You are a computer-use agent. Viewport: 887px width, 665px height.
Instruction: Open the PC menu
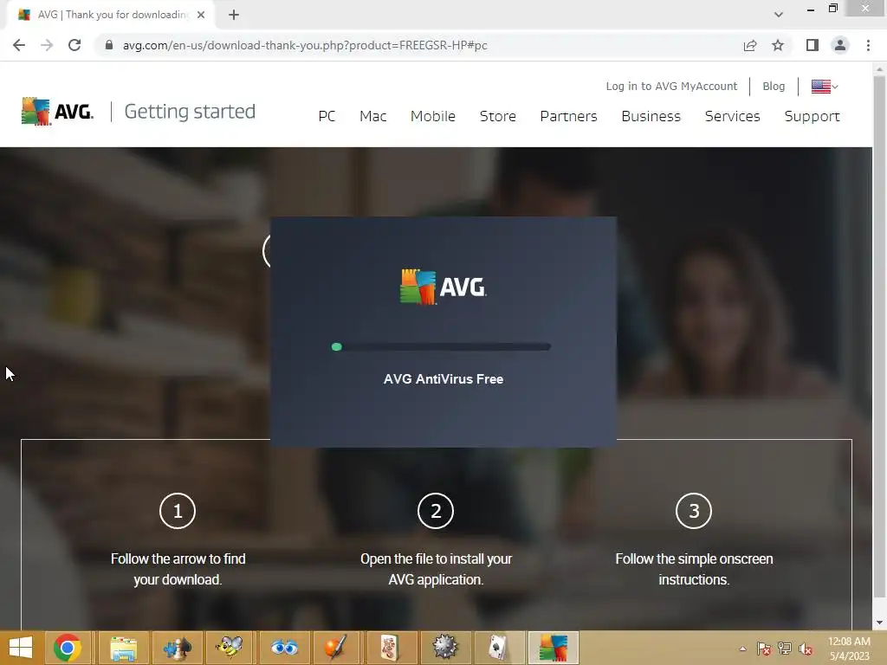327,117
